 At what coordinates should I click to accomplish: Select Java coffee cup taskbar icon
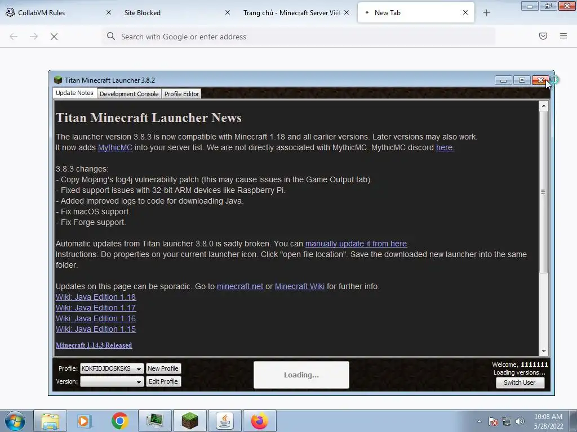(225, 421)
